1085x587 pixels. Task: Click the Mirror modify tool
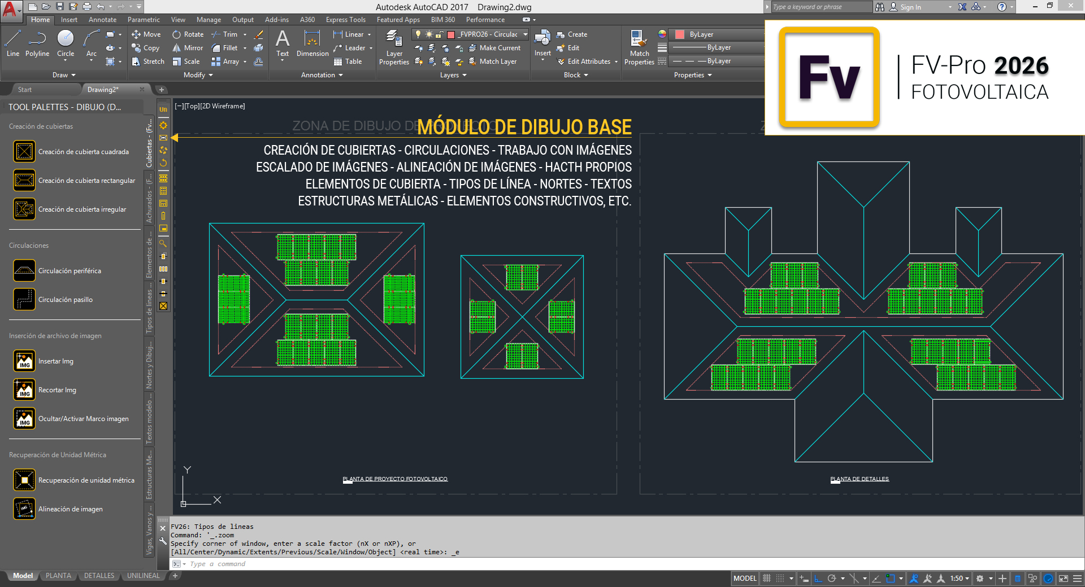(x=188, y=48)
